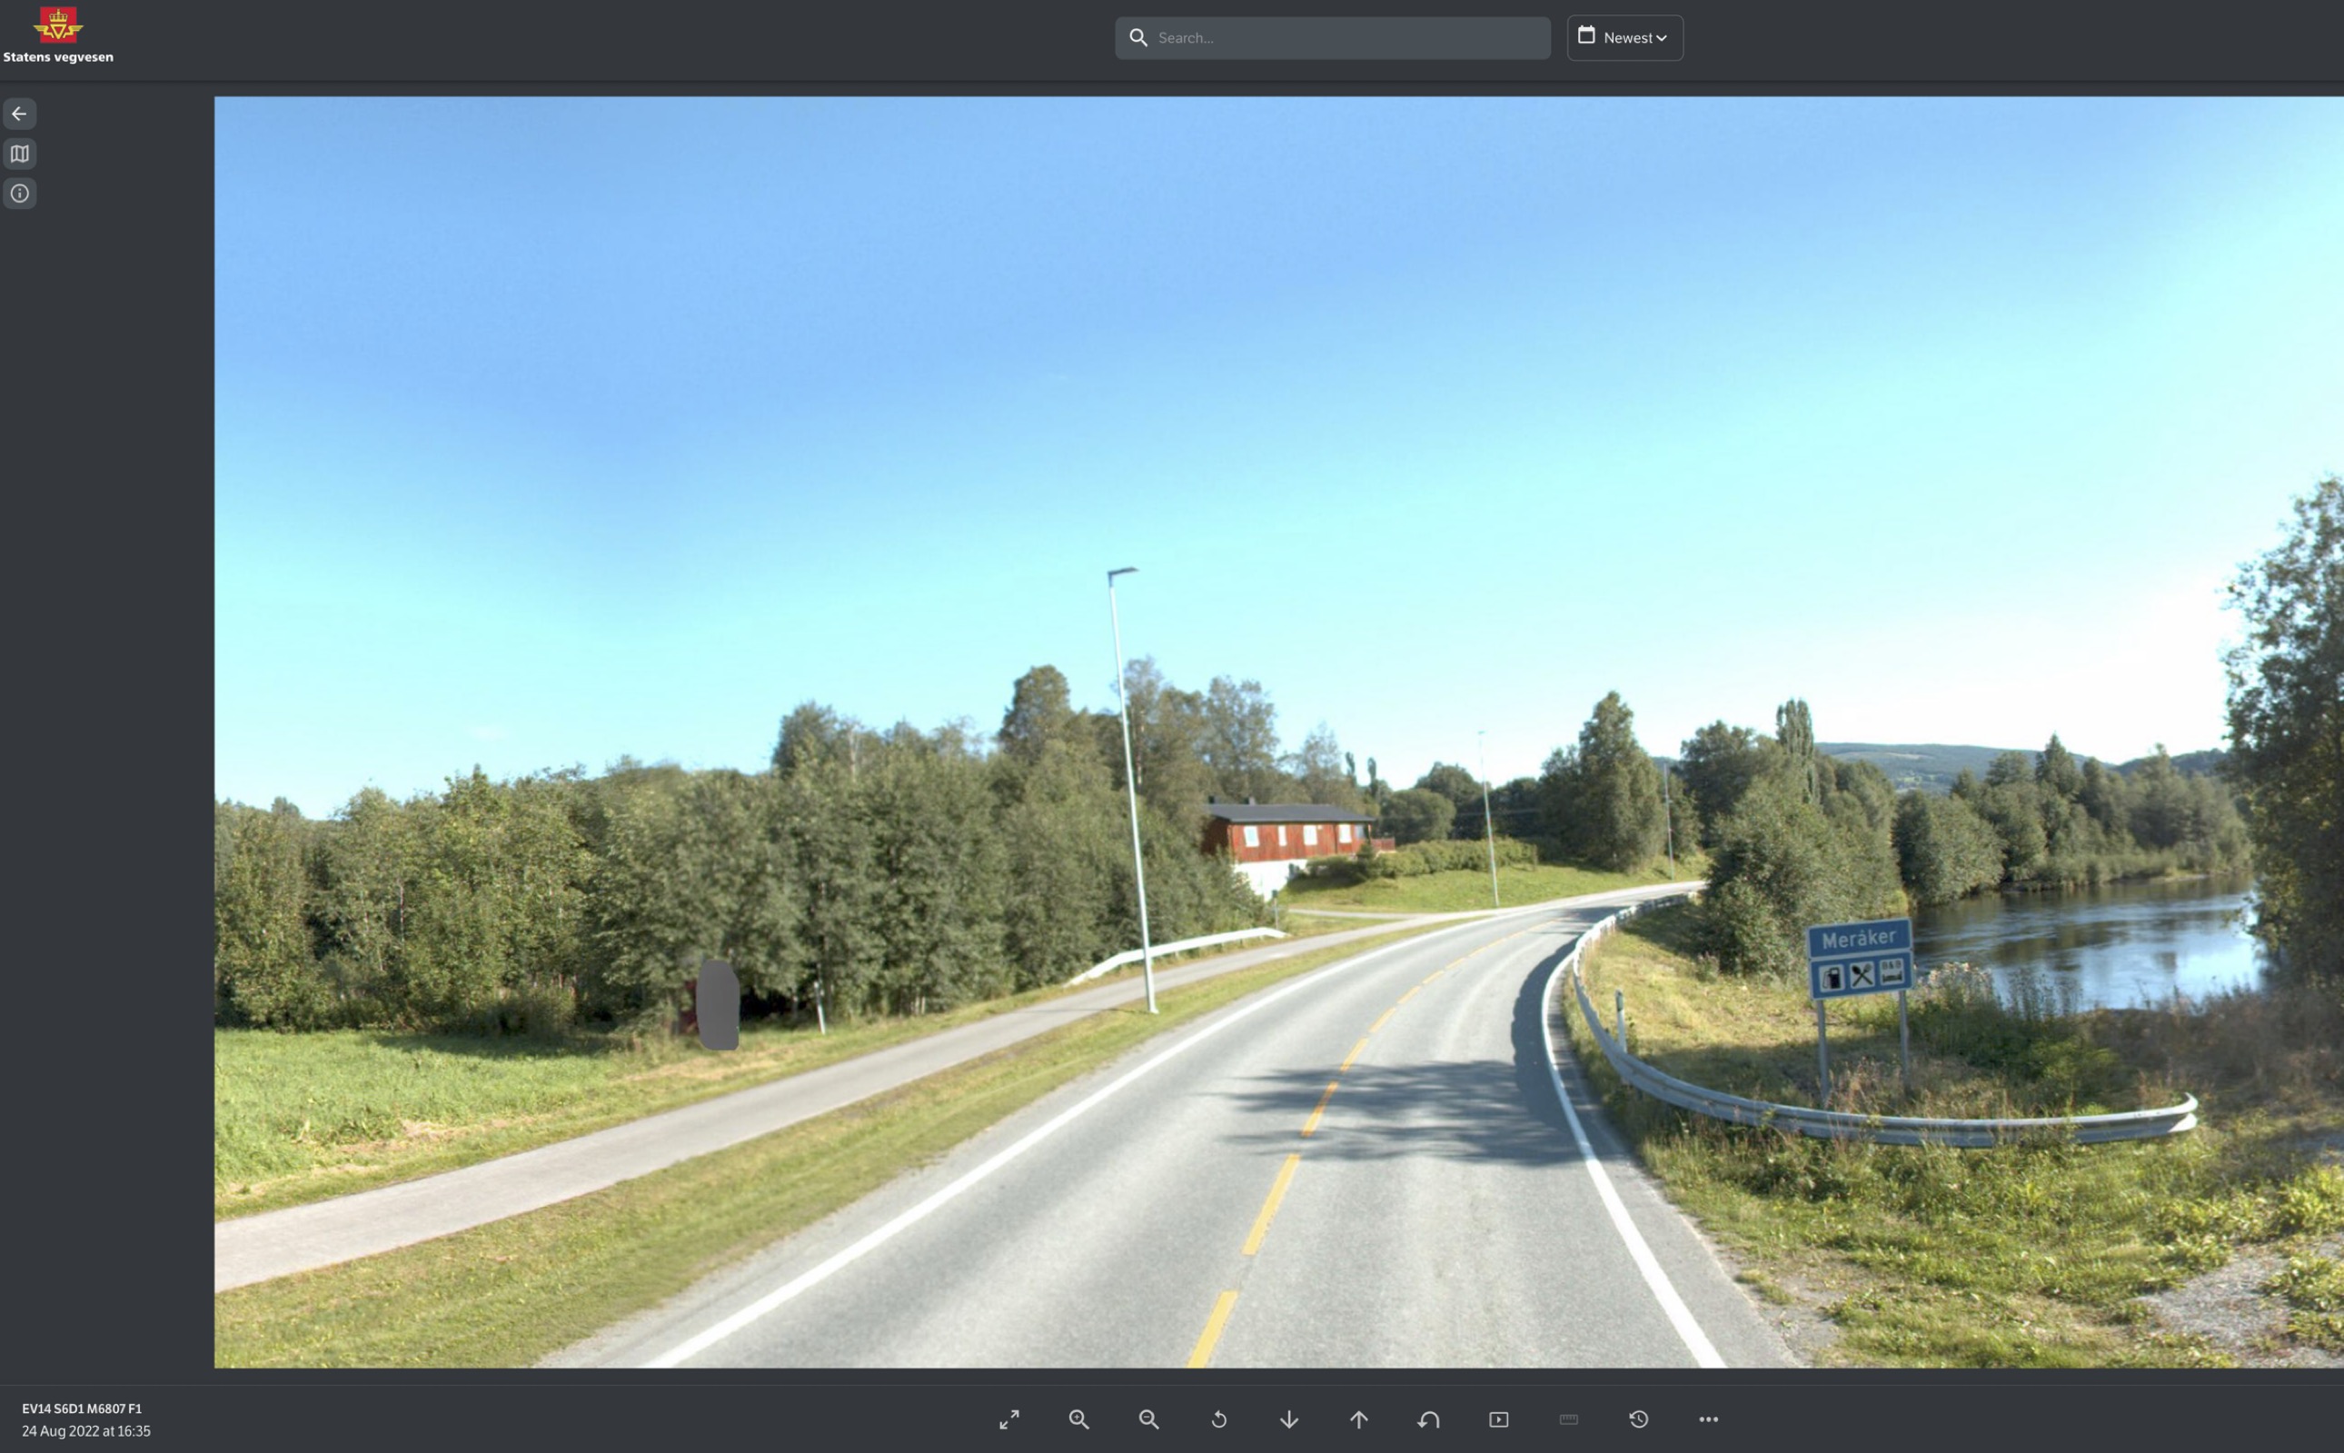The width and height of the screenshot is (2344, 1453).
Task: Open the three-dot more options menu
Action: [1708, 1419]
